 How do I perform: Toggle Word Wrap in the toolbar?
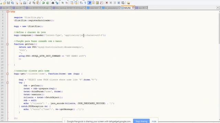pos(81,3)
